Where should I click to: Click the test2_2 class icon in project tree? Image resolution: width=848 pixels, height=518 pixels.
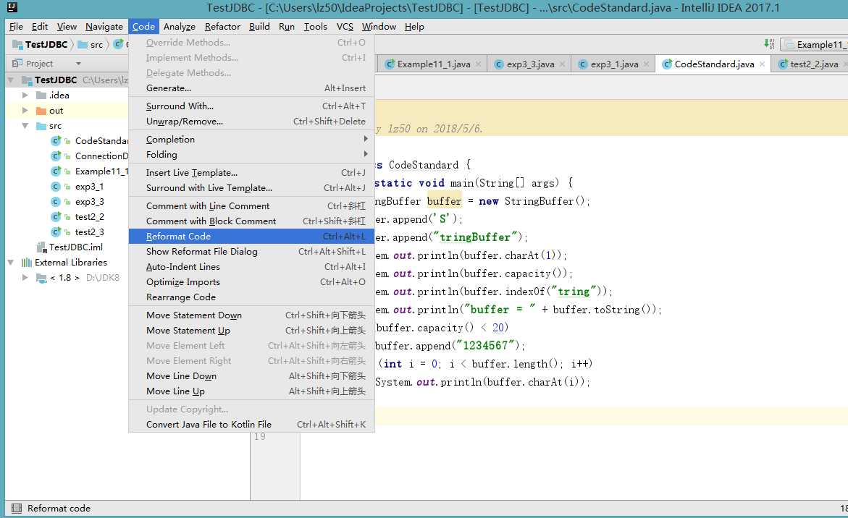pyautogui.click(x=56, y=216)
